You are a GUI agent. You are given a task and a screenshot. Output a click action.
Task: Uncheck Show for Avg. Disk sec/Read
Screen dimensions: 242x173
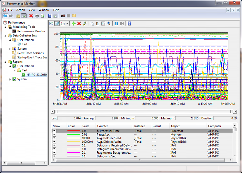coord(54,138)
